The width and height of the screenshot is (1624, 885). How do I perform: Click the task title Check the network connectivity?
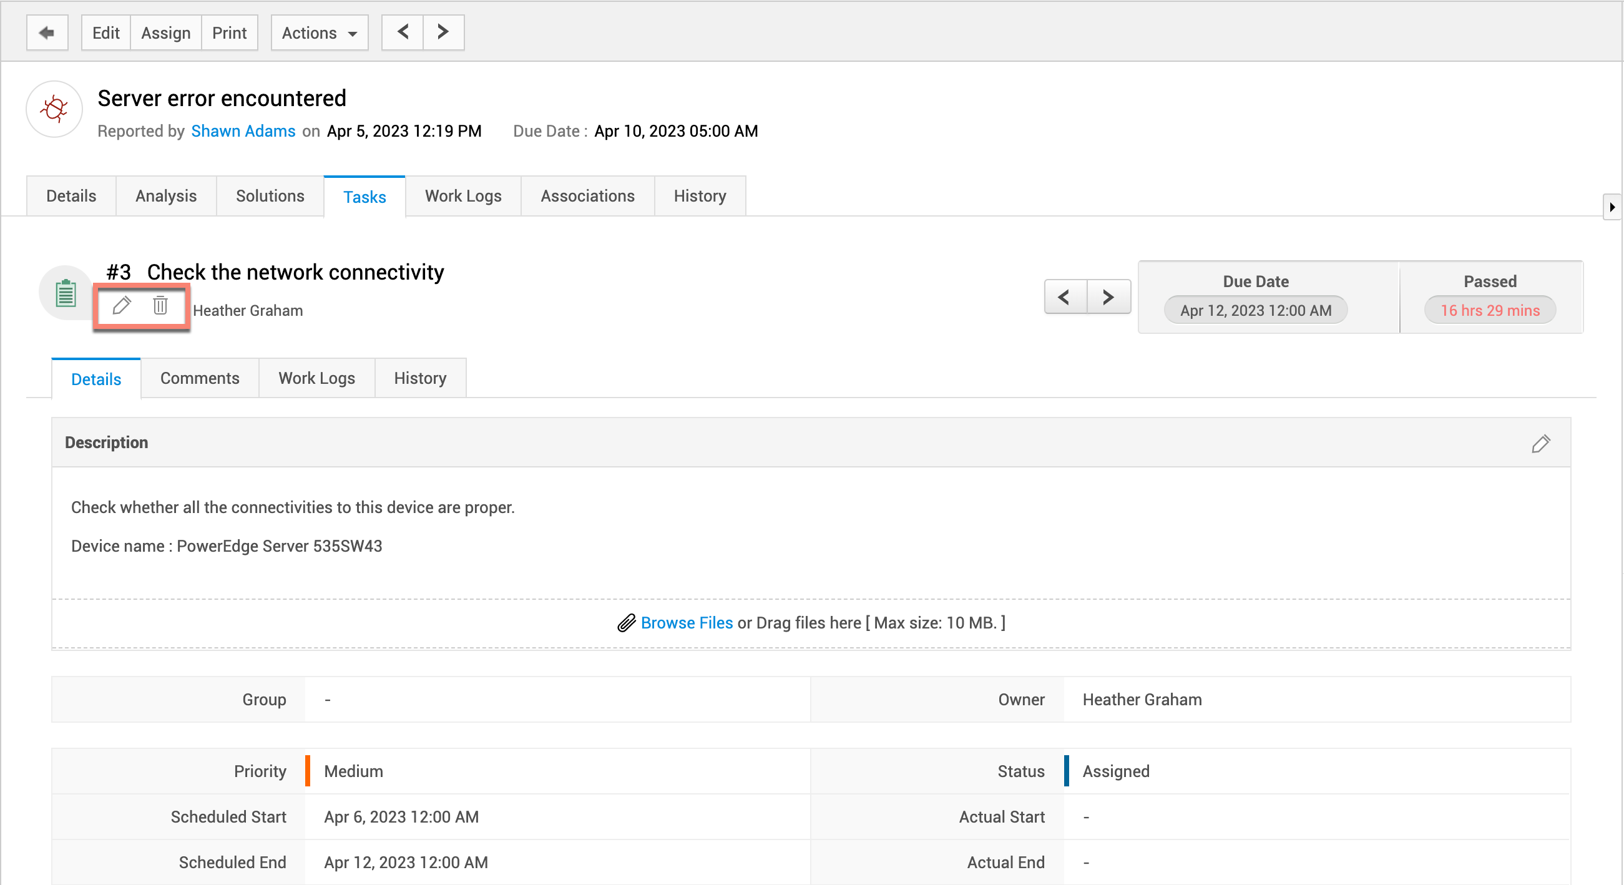(x=296, y=272)
